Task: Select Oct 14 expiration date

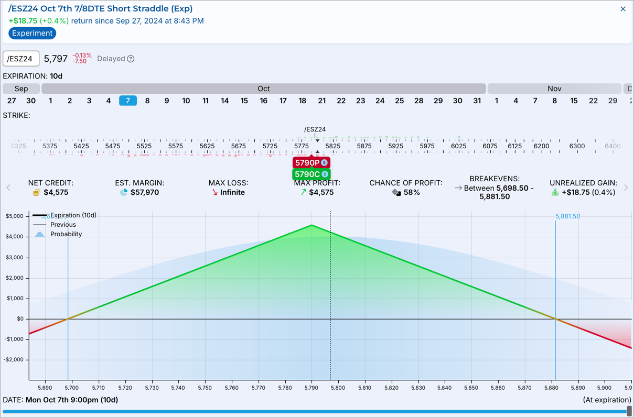Action: pyautogui.click(x=225, y=101)
